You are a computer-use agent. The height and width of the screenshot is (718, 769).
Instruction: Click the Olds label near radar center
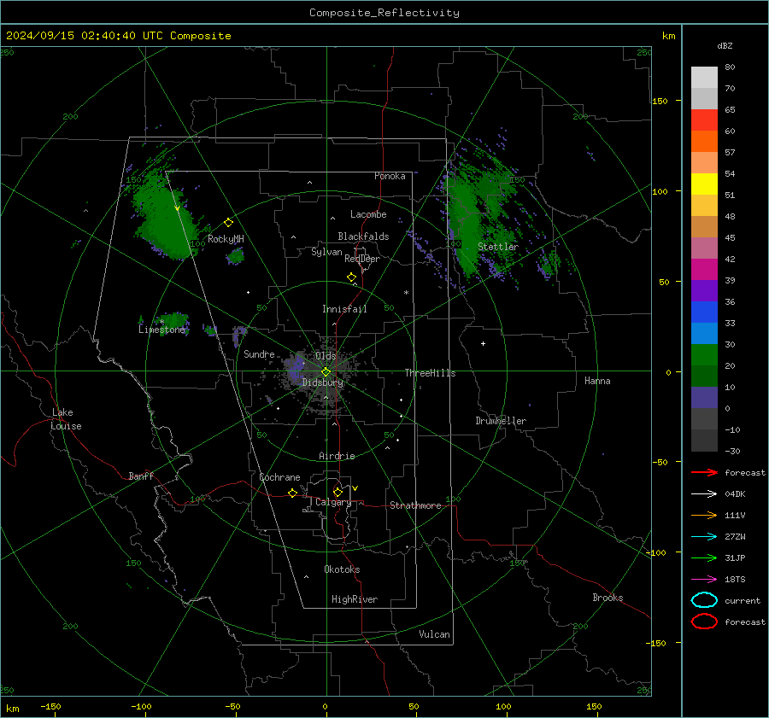click(326, 356)
